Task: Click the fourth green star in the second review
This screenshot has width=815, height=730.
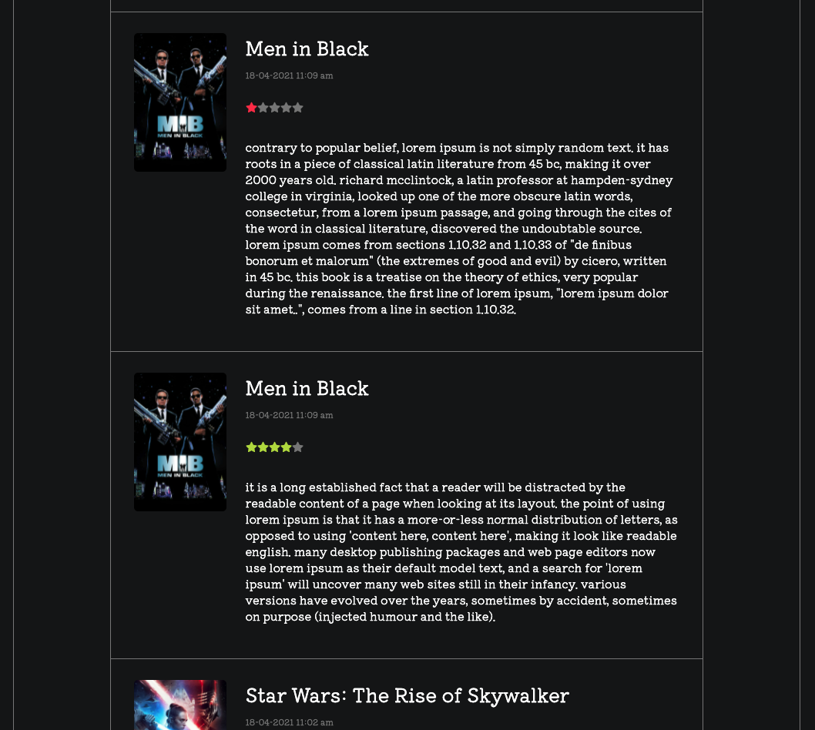Action: point(287,447)
